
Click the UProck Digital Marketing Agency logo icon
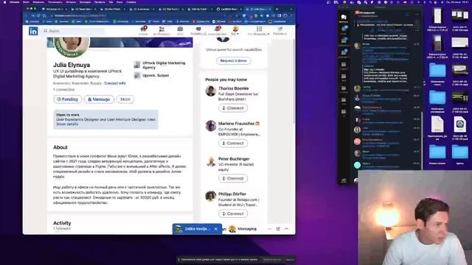click(x=137, y=65)
